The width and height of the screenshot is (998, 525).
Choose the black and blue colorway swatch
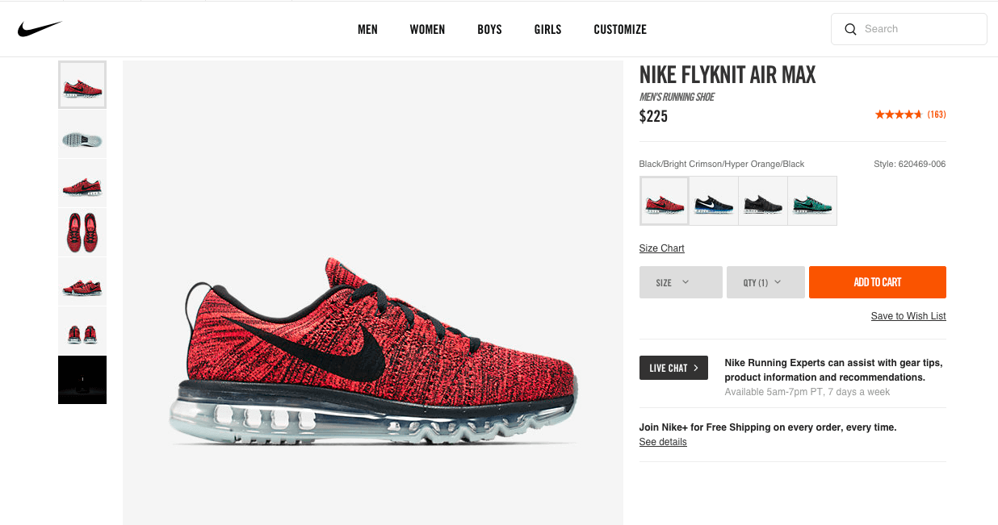tap(714, 201)
